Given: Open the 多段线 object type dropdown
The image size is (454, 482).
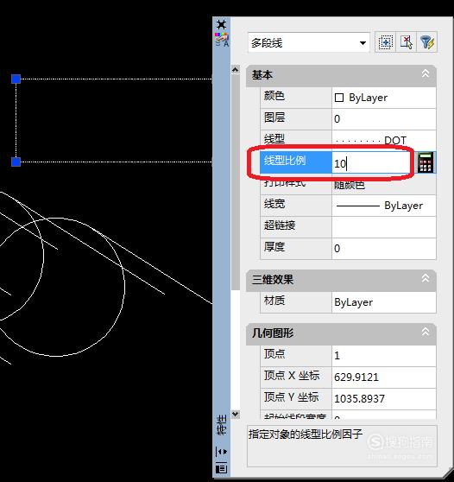Looking at the screenshot, I should tap(309, 42).
